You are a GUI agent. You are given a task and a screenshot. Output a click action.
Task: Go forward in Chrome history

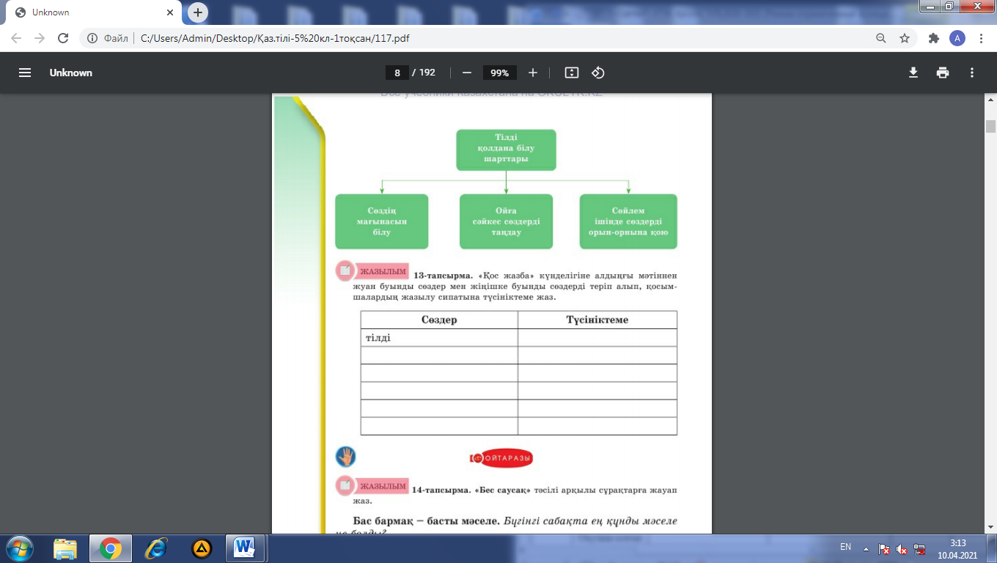pos(40,38)
